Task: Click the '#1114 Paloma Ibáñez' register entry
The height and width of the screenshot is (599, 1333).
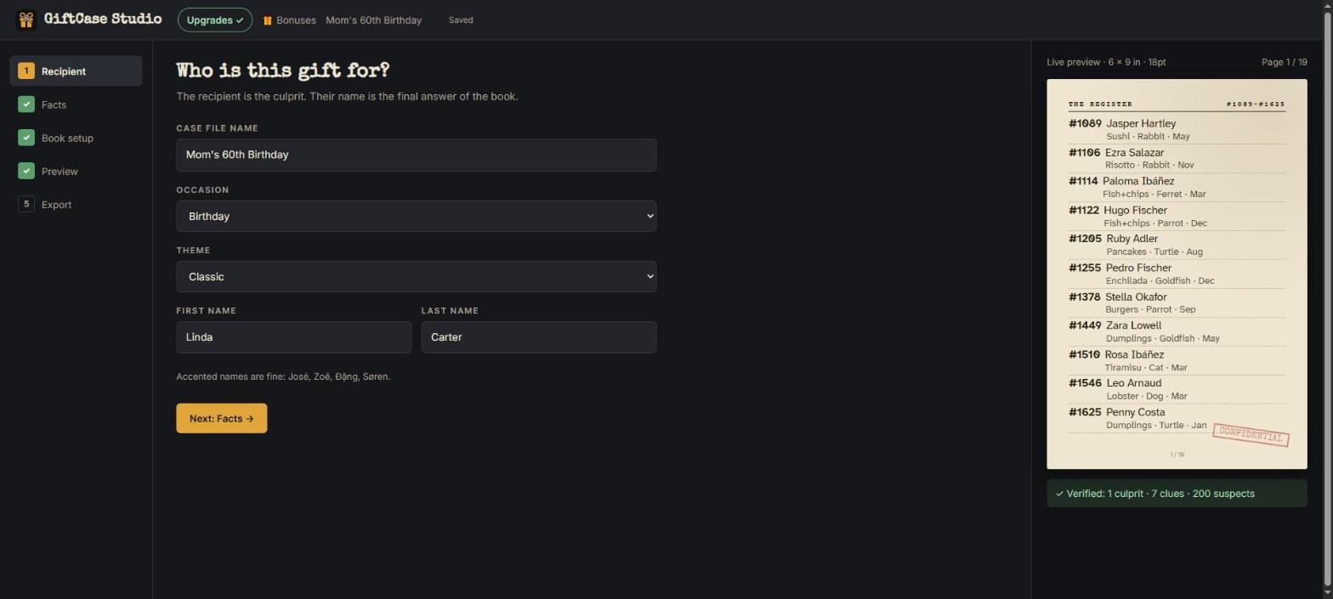Action: pyautogui.click(x=1177, y=187)
